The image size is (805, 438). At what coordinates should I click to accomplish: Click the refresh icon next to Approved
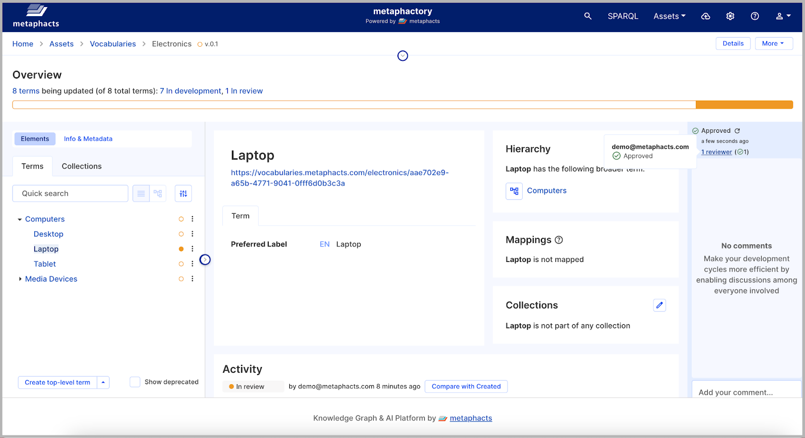737,131
